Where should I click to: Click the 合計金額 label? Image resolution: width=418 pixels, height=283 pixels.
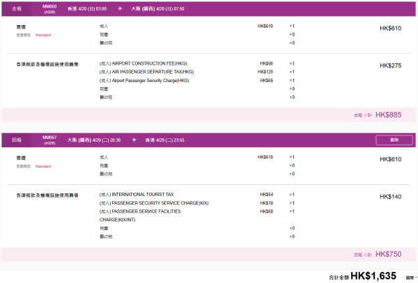click(x=339, y=277)
